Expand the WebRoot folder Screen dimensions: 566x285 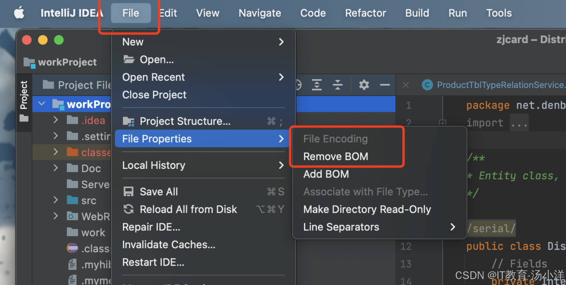click(x=56, y=216)
